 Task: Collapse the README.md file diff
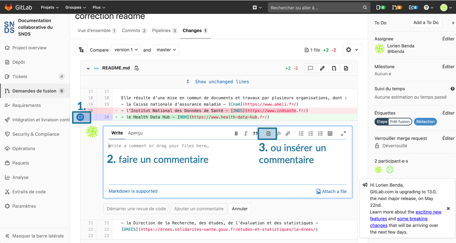(88, 69)
